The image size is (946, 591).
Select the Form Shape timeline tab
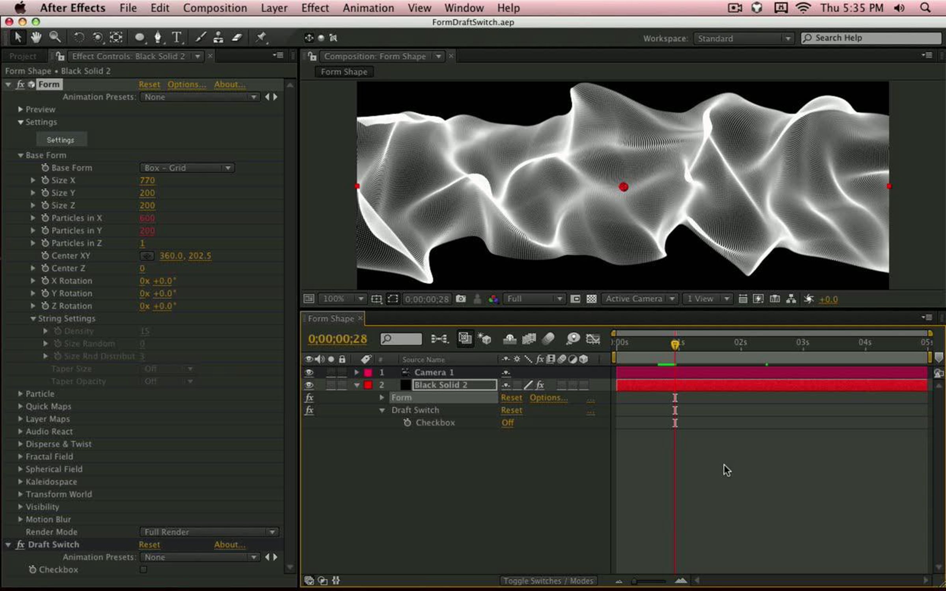coord(331,318)
